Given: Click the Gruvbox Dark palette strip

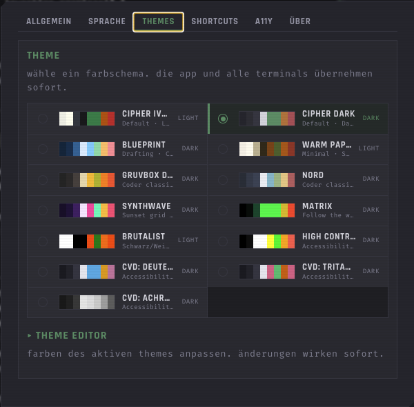Looking at the screenshot, I should tap(87, 180).
